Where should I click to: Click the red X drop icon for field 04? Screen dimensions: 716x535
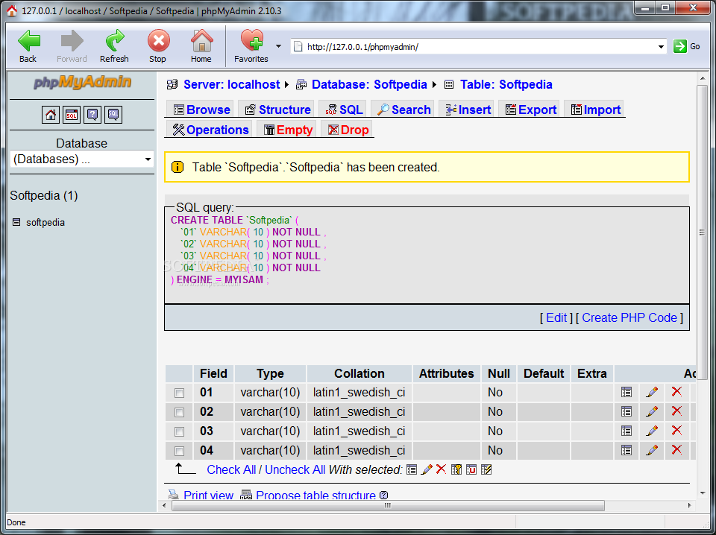coord(676,450)
